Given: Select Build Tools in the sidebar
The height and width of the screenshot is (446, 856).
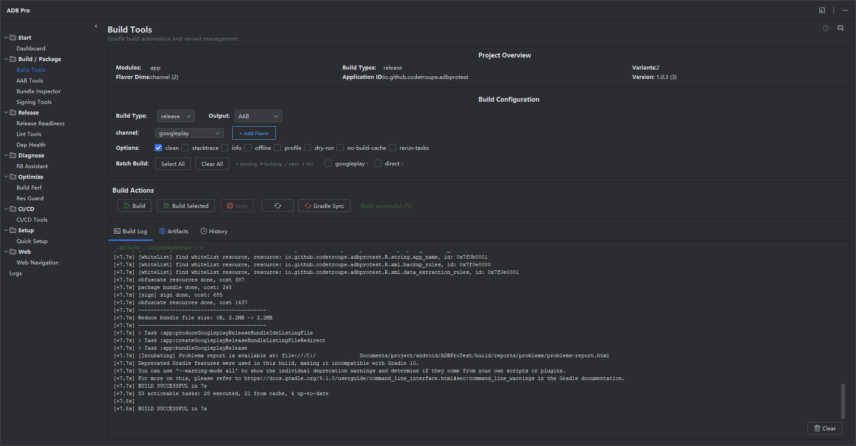Looking at the screenshot, I should pyautogui.click(x=31, y=70).
